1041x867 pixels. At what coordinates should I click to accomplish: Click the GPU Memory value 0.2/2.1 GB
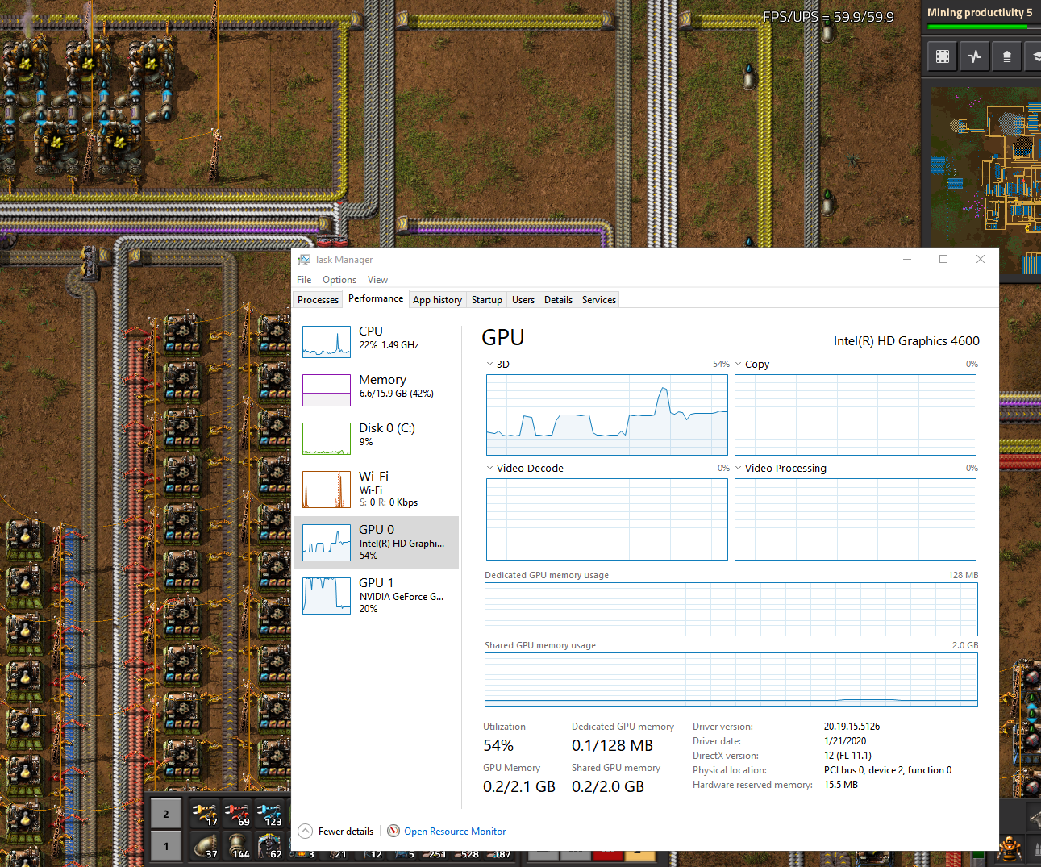(x=519, y=786)
